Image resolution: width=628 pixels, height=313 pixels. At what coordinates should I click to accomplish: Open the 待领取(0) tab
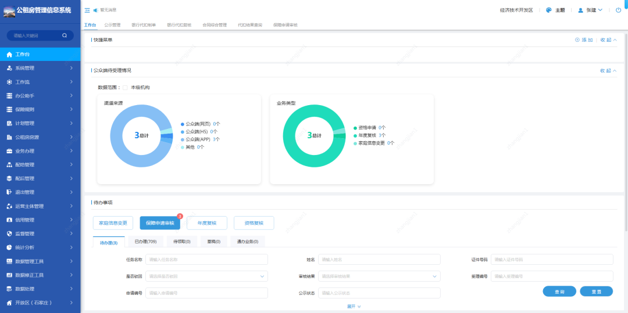[x=182, y=242]
